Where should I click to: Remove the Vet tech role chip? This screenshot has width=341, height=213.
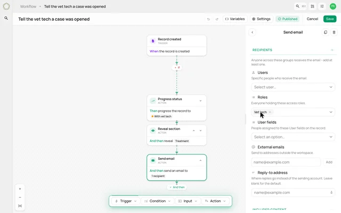click(270, 112)
